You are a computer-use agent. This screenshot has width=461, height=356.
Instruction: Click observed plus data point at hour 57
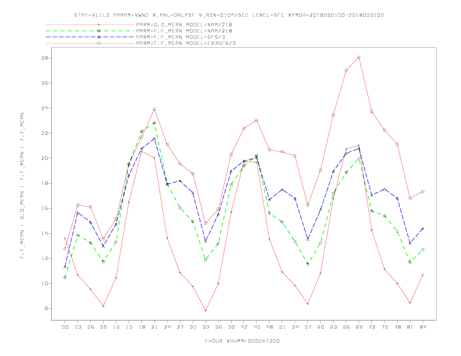[307, 304]
